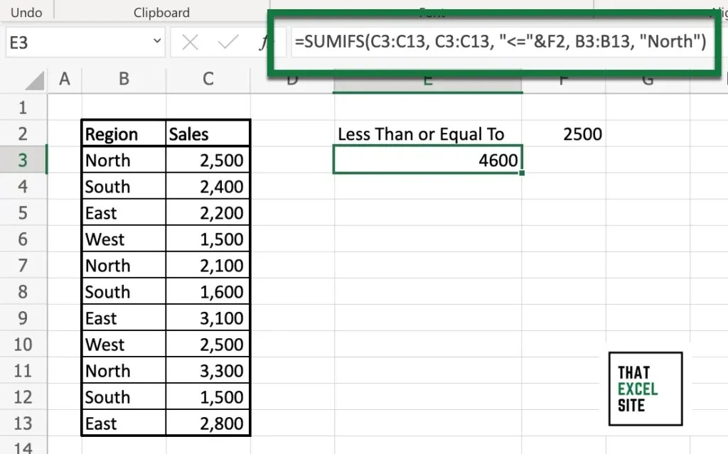This screenshot has width=728, height=454.
Task: Select the North cell in row 3
Action: tap(122, 160)
